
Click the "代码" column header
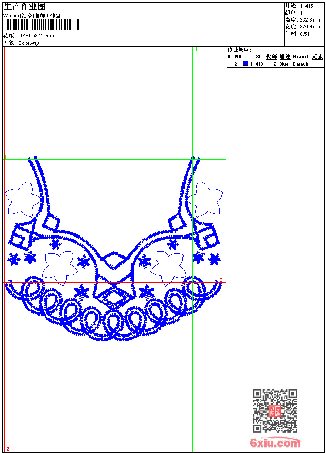coord(271,57)
